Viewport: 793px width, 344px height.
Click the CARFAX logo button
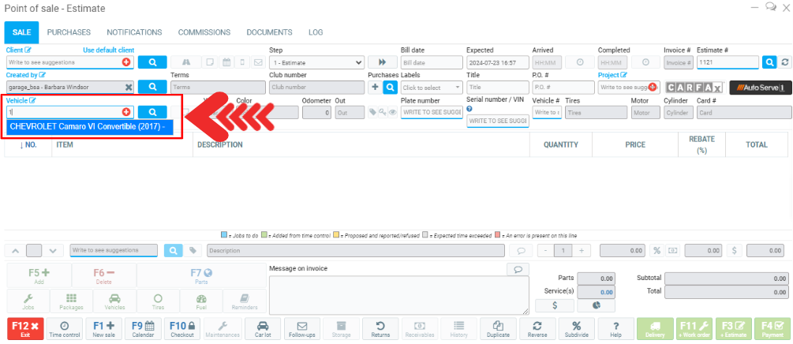coord(694,88)
